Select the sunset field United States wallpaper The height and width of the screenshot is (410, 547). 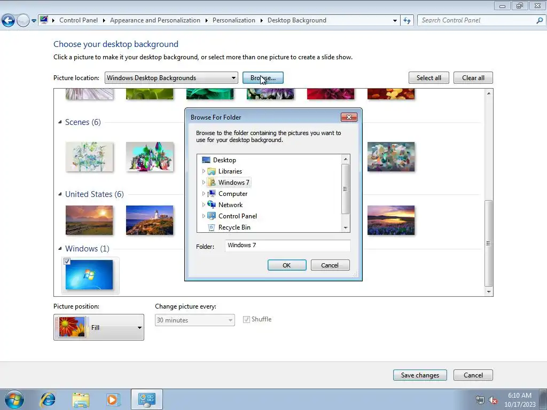tap(89, 220)
